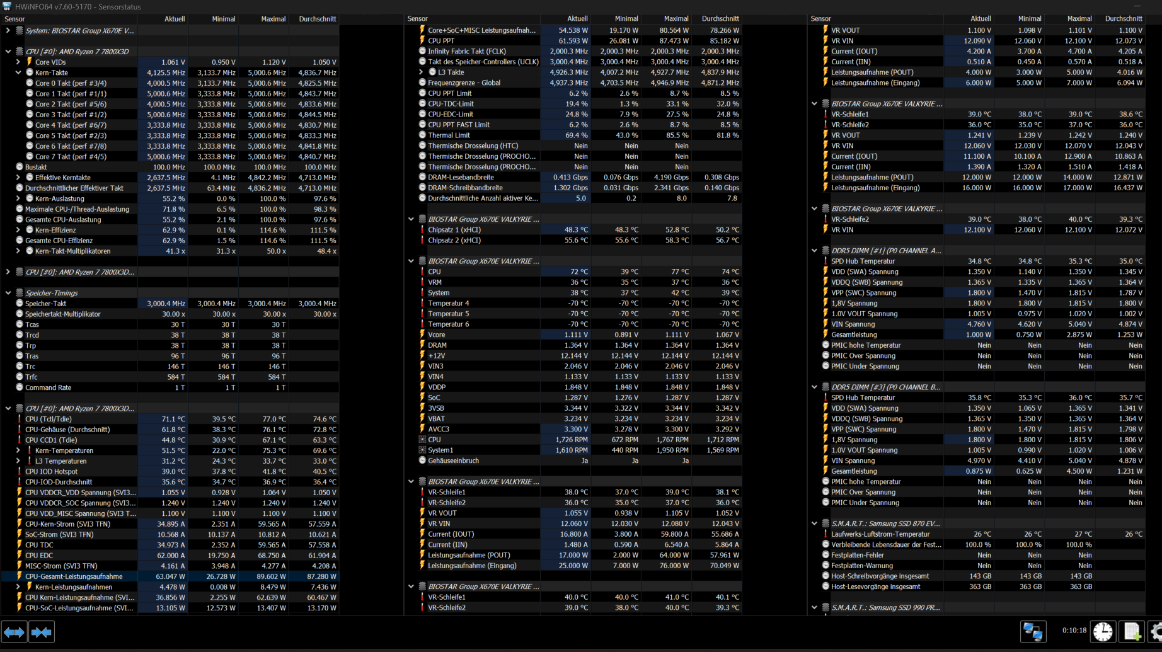Select the Laufwerks-Luftstrom-Temperatur row
Image resolution: width=1162 pixels, height=652 pixels.
pyautogui.click(x=976, y=534)
